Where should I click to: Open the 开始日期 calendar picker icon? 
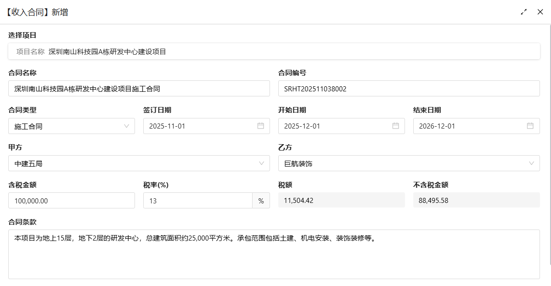(x=396, y=126)
